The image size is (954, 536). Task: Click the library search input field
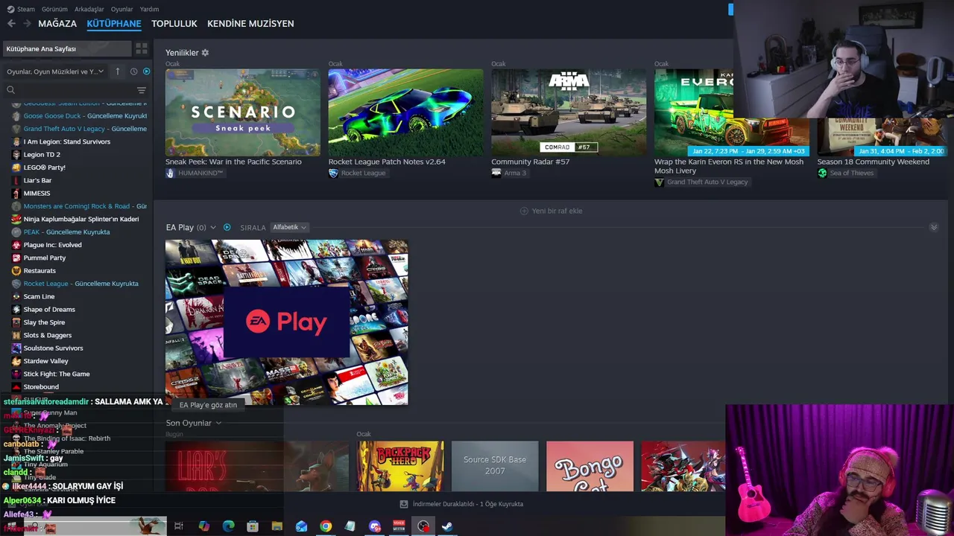pos(75,90)
